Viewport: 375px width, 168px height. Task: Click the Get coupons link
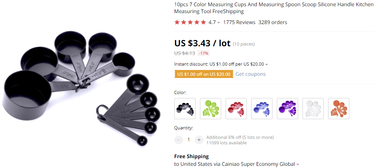click(x=250, y=74)
